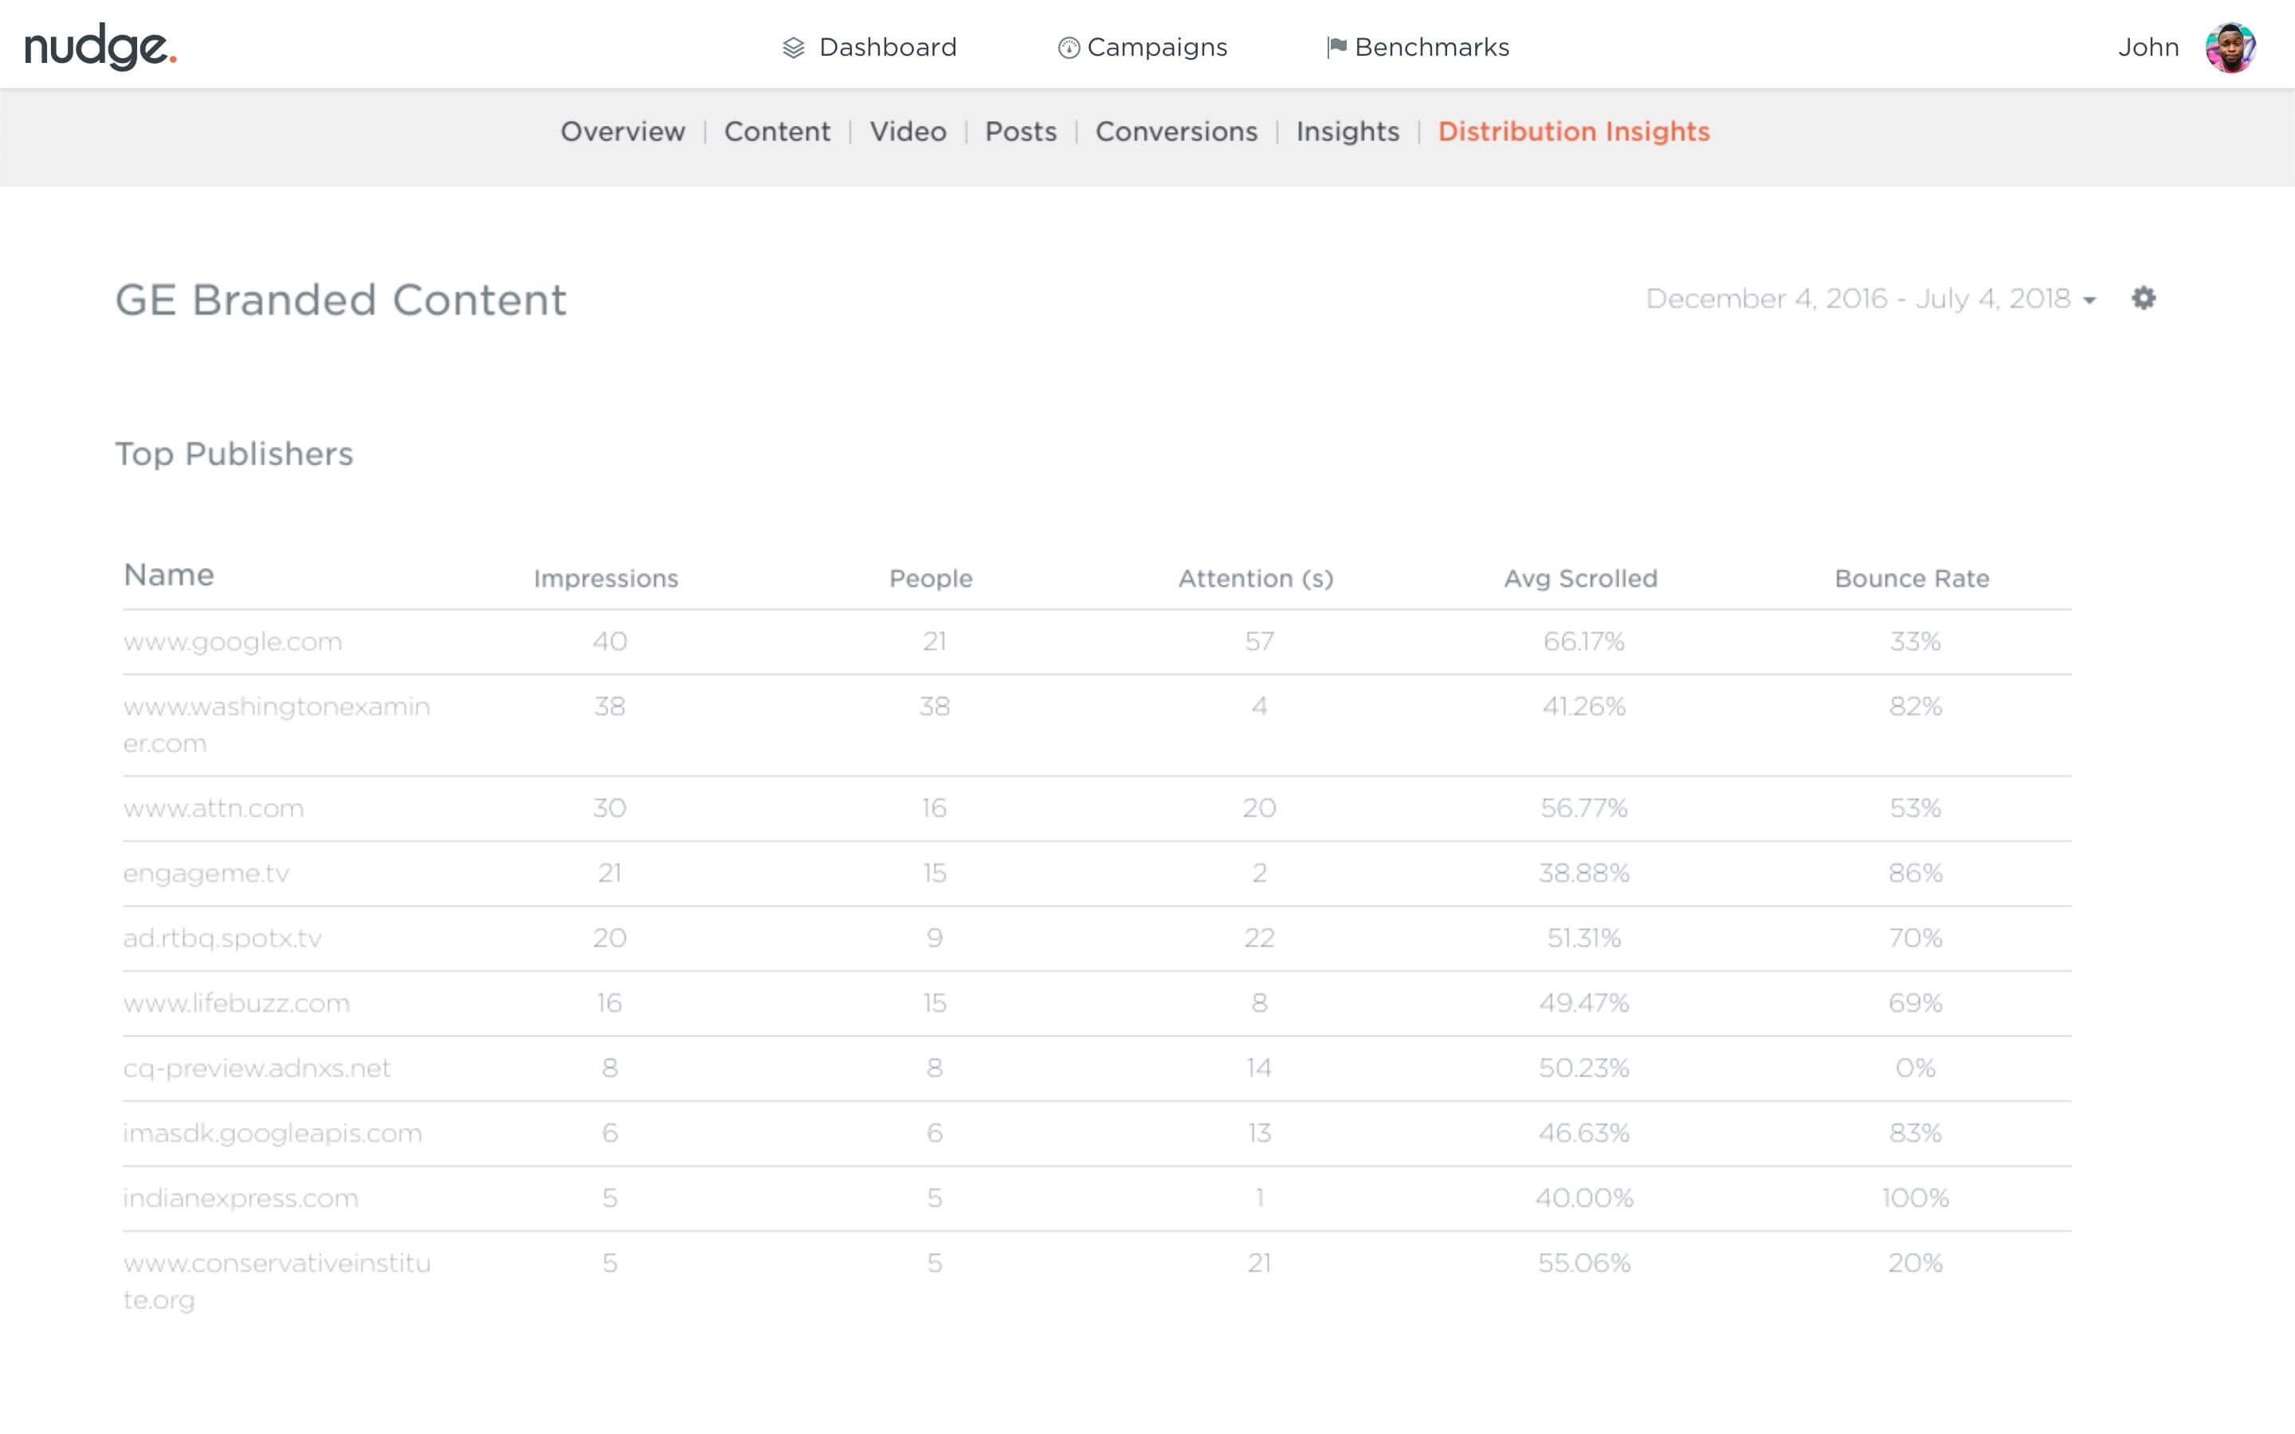The image size is (2295, 1434).
Task: Select the Distribution Insights tab
Action: [1573, 131]
